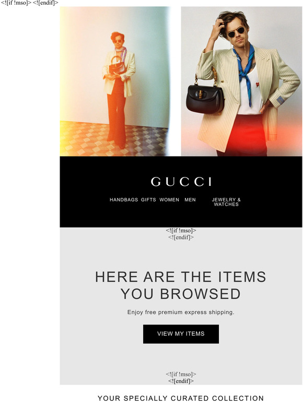The width and height of the screenshot is (303, 404).
Task: Click the tiled floor in the left photo
Action: [x=113, y=139]
